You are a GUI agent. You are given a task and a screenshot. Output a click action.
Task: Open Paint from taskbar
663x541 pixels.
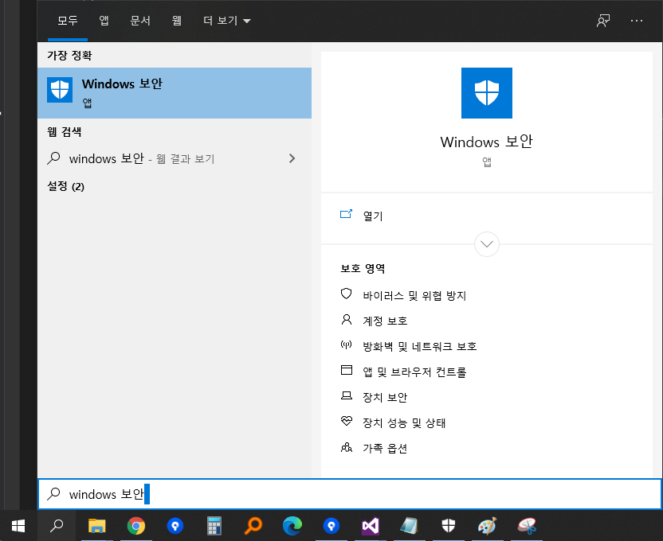488,526
